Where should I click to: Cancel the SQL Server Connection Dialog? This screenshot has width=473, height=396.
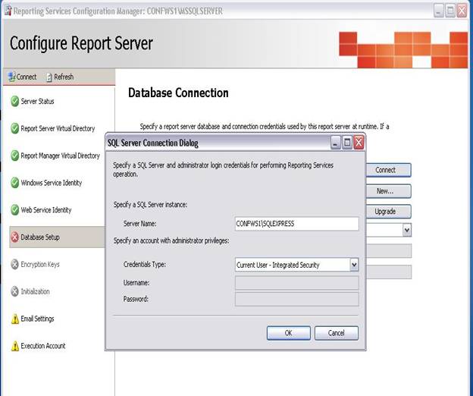coord(336,333)
